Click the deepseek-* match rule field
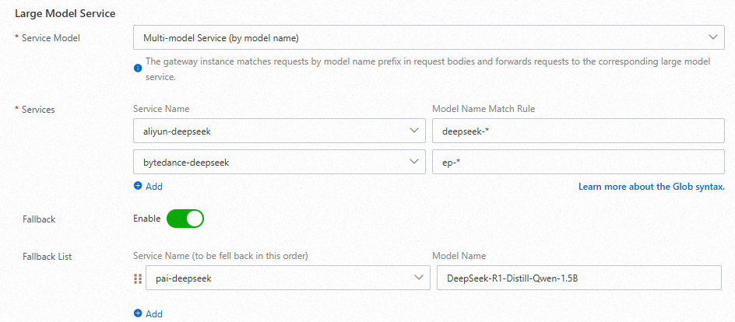735x322 pixels. tap(579, 131)
